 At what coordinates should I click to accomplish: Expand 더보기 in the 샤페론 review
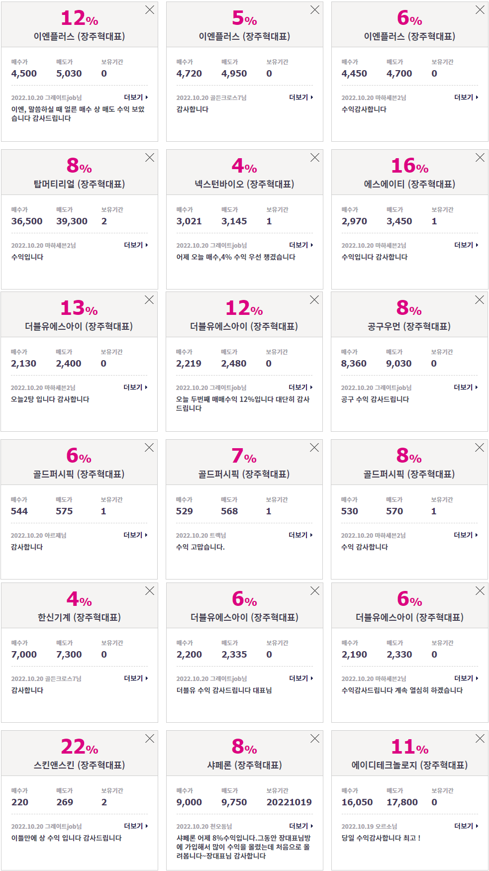301,826
